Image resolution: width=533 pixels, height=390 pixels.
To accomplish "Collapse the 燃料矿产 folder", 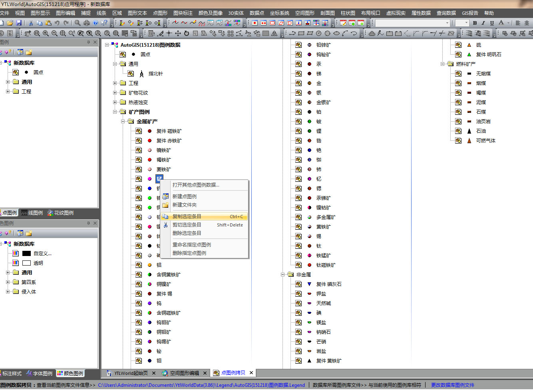I will tap(443, 64).
